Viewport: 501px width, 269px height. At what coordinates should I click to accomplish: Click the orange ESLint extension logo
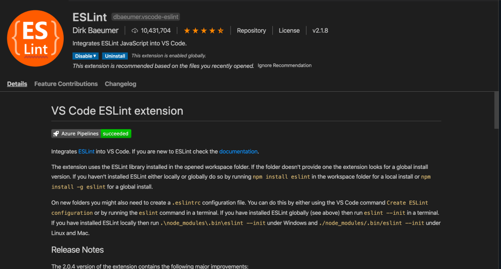[35, 38]
